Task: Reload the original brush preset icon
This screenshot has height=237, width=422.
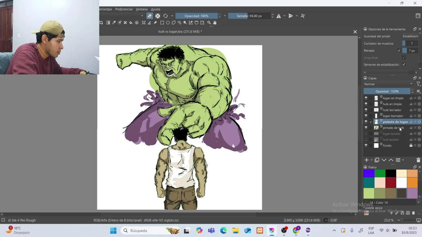Action: [166, 16]
